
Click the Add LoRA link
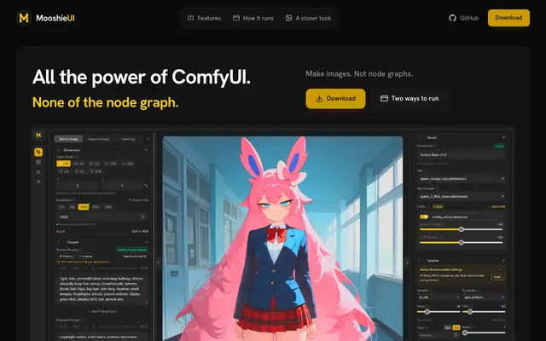click(x=497, y=206)
